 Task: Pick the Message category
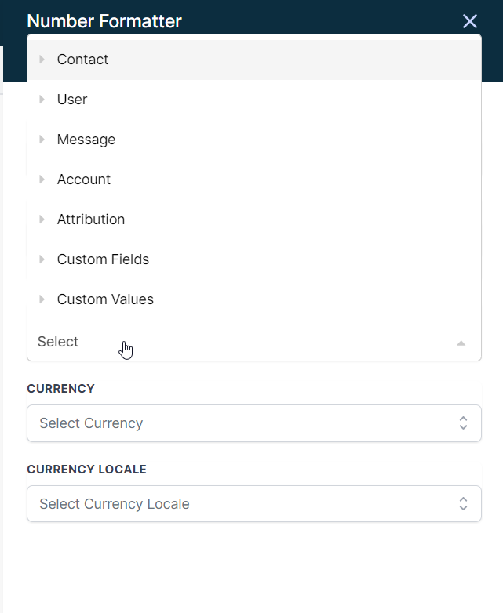(x=254, y=140)
